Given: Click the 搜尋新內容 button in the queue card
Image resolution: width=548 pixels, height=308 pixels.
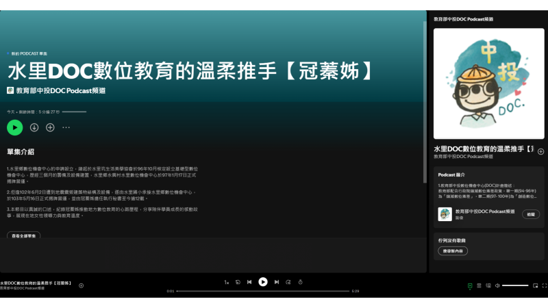Looking at the screenshot, I should coord(453,251).
